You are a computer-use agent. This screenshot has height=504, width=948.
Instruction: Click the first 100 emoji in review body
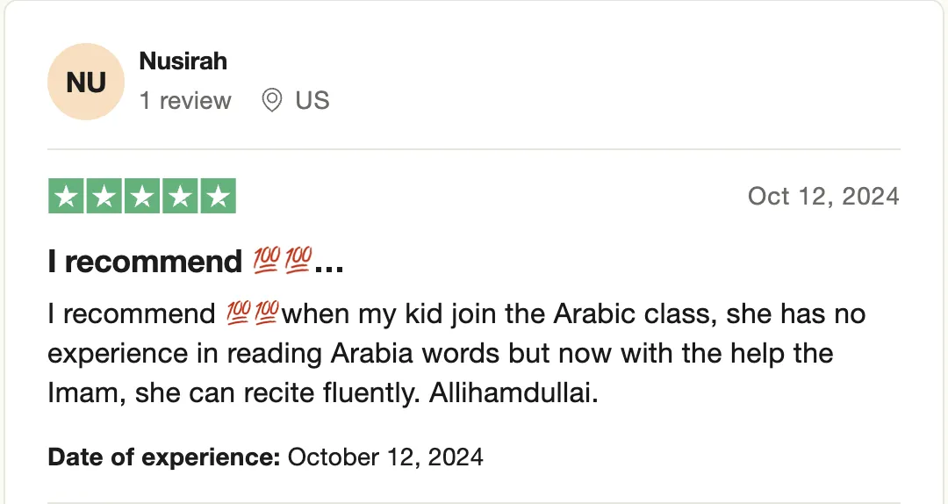[238, 313]
